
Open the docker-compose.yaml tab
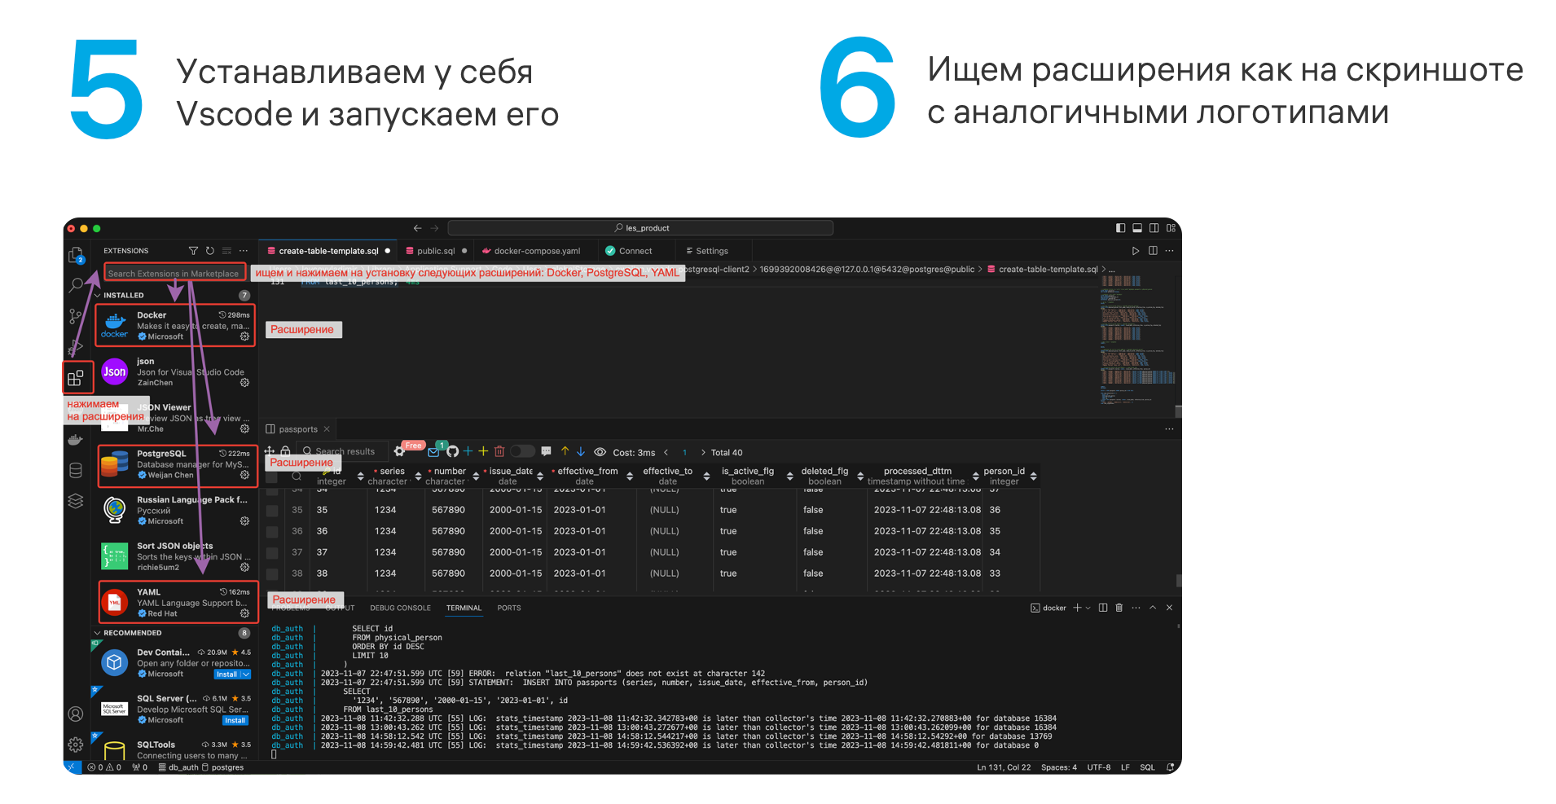pos(536,251)
